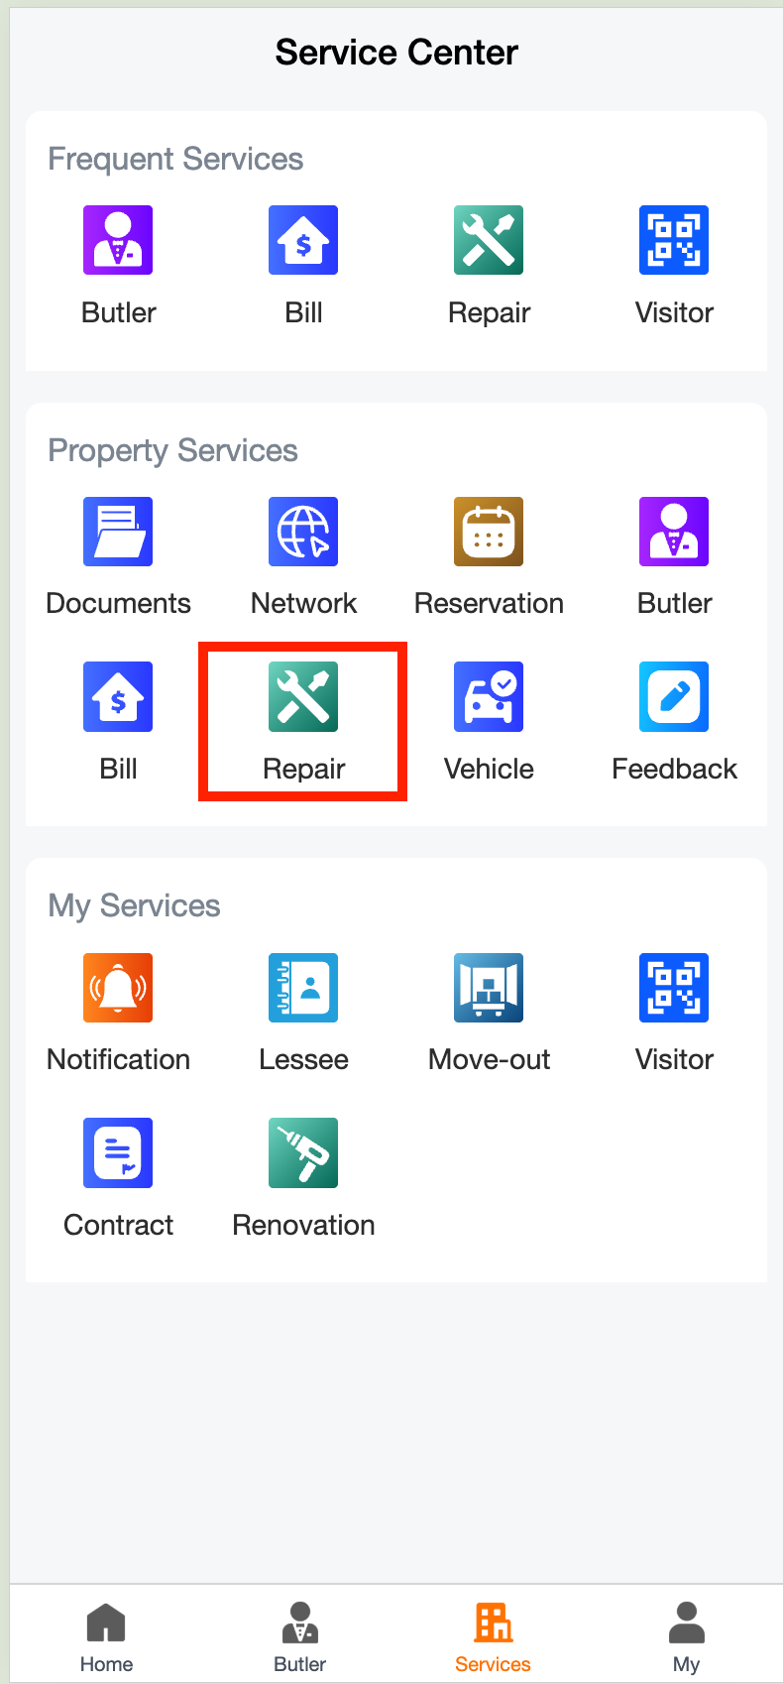
Task: Open the Move-out service
Action: point(489,989)
